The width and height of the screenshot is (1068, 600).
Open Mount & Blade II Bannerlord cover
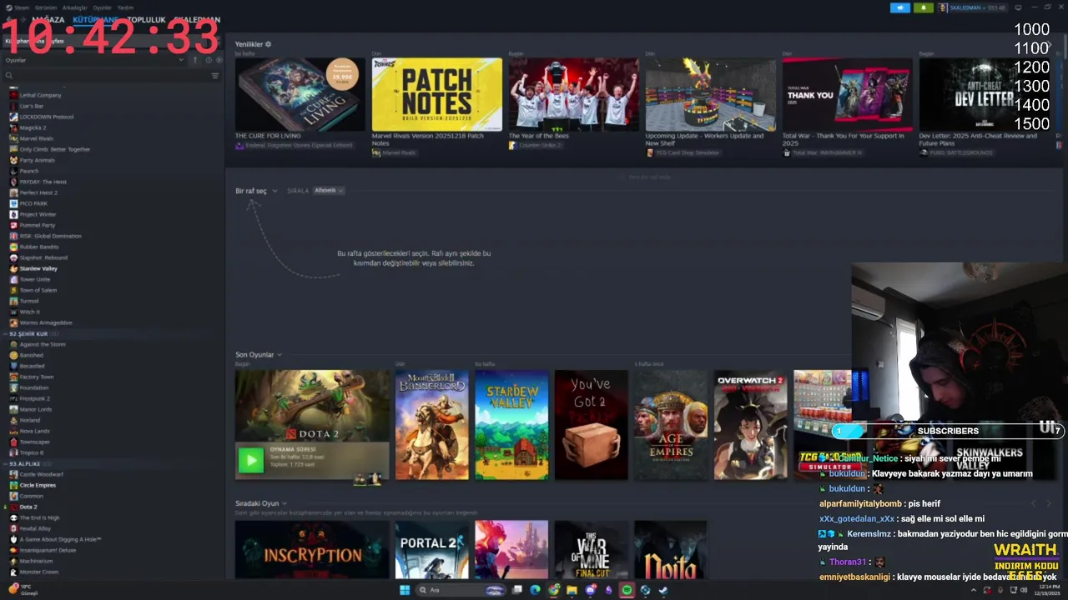coord(432,425)
